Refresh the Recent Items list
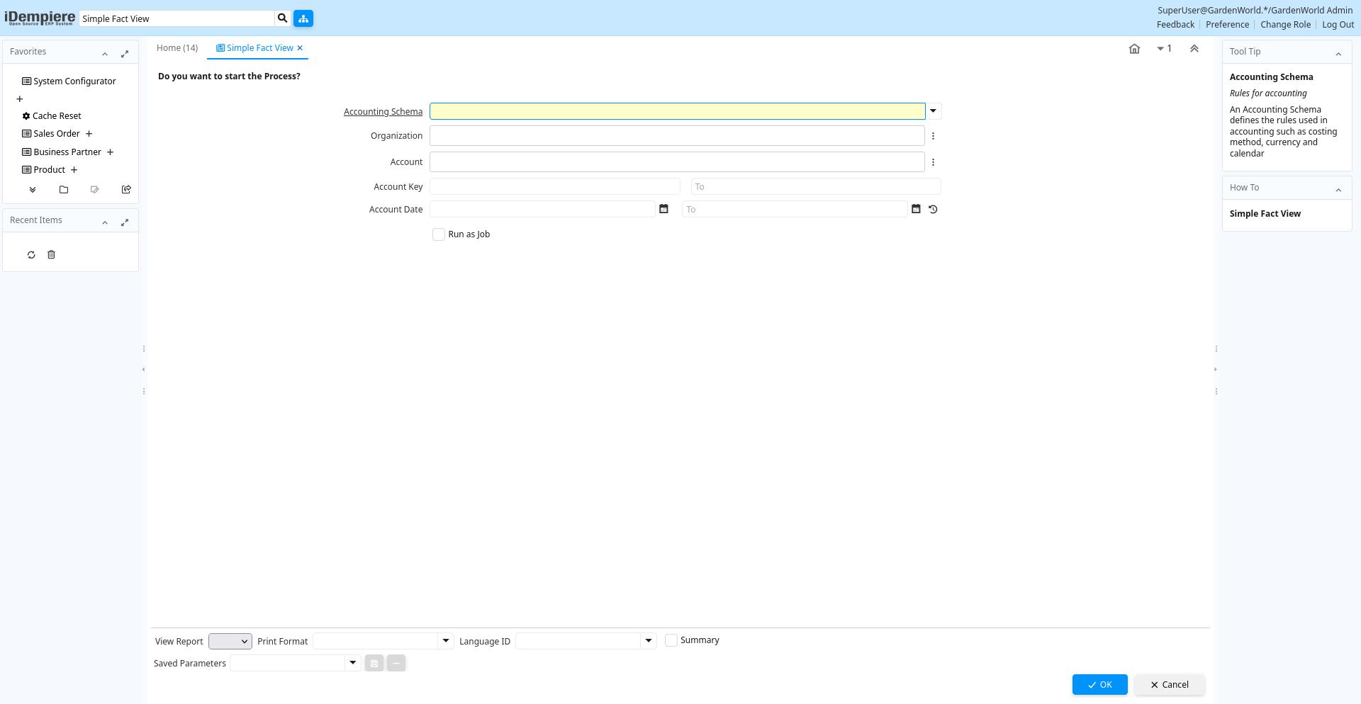The image size is (1361, 704). 31,255
